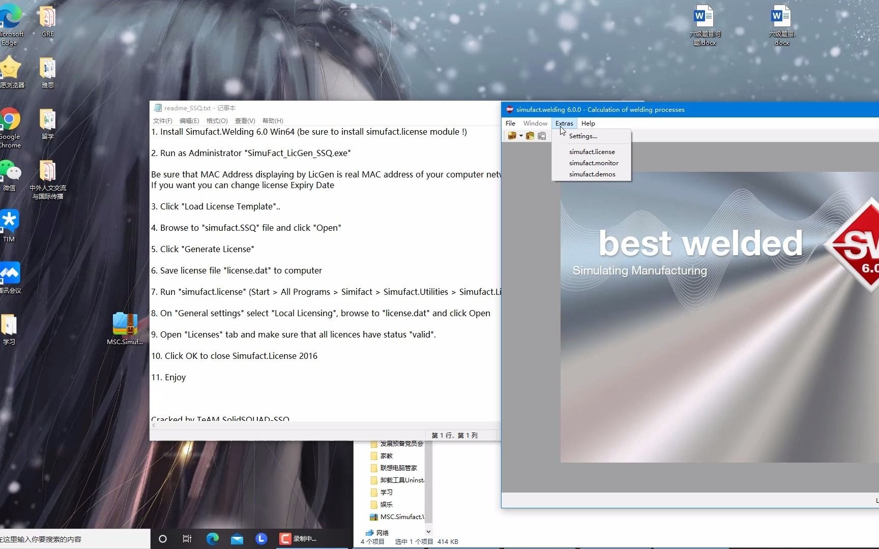The image size is (879, 549).
Task: Select the 留学 folder desktop icon
Action: 48,124
